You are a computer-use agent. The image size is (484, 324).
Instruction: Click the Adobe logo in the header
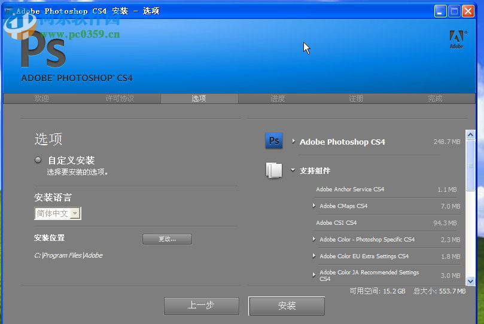click(x=458, y=39)
